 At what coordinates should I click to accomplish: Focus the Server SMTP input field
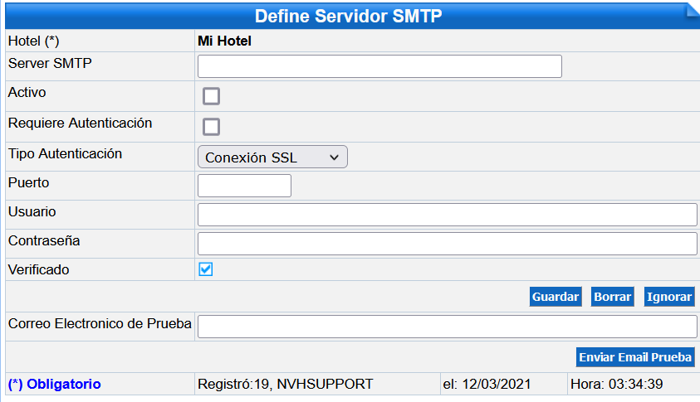pos(379,66)
